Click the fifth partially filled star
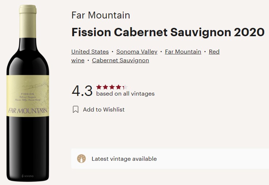This screenshot has height=185, width=269. (x=125, y=87)
